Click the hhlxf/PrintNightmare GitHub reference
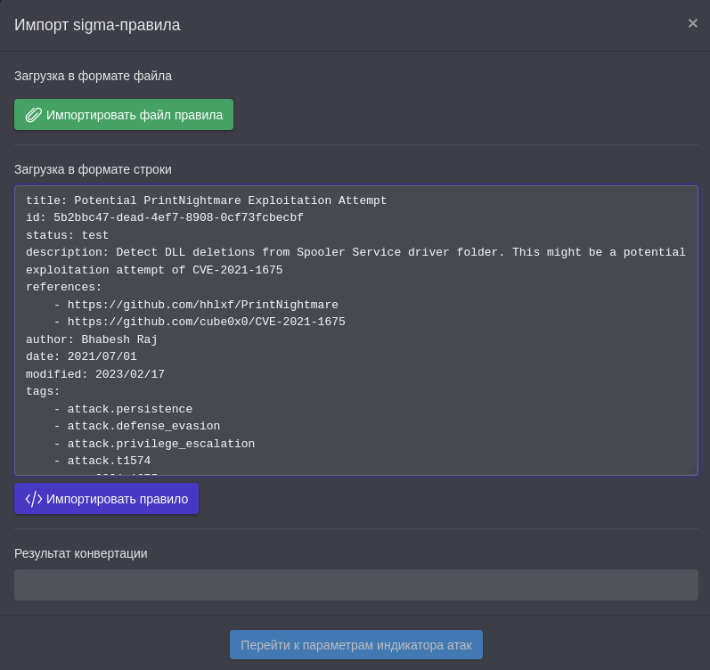Screen dimensions: 710x670 pyautogui.click(x=202, y=305)
